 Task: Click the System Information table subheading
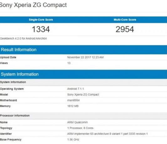click(13, 82)
